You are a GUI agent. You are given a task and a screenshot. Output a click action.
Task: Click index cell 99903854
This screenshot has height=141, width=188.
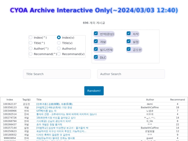pyautogui.click(x=10, y=138)
